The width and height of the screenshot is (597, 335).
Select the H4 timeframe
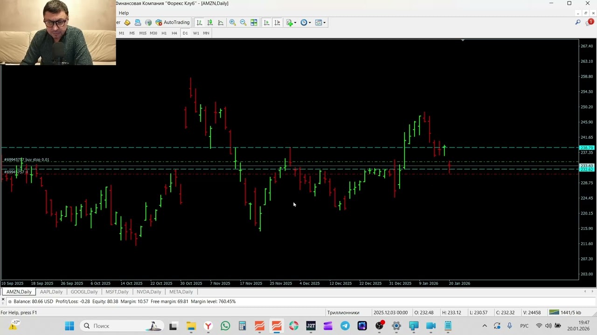tap(174, 33)
